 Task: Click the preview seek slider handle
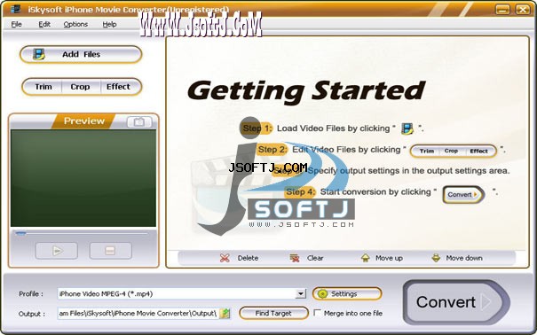coord(21,234)
